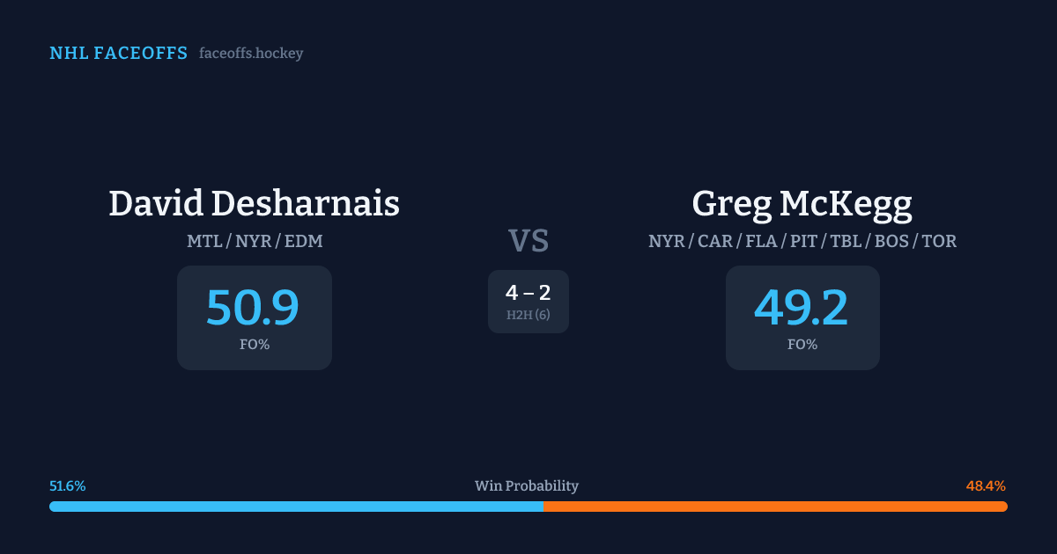Image resolution: width=1057 pixels, height=554 pixels.
Task: Click the 48.4% win probability figure
Action: (x=986, y=486)
